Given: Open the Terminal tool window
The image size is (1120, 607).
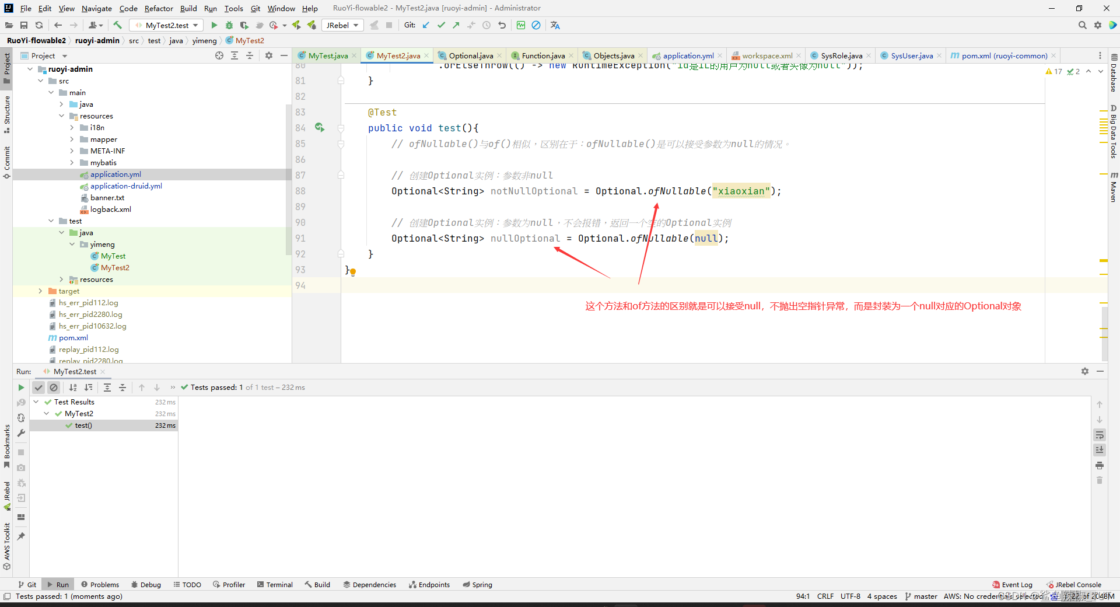Looking at the screenshot, I should pos(275,584).
